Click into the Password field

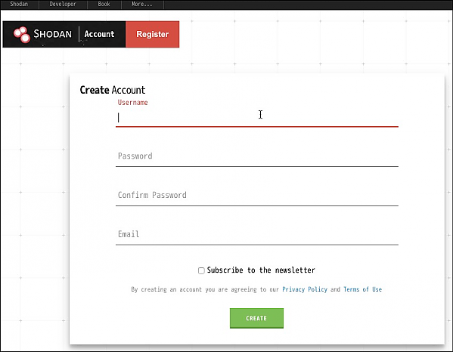[257, 157]
